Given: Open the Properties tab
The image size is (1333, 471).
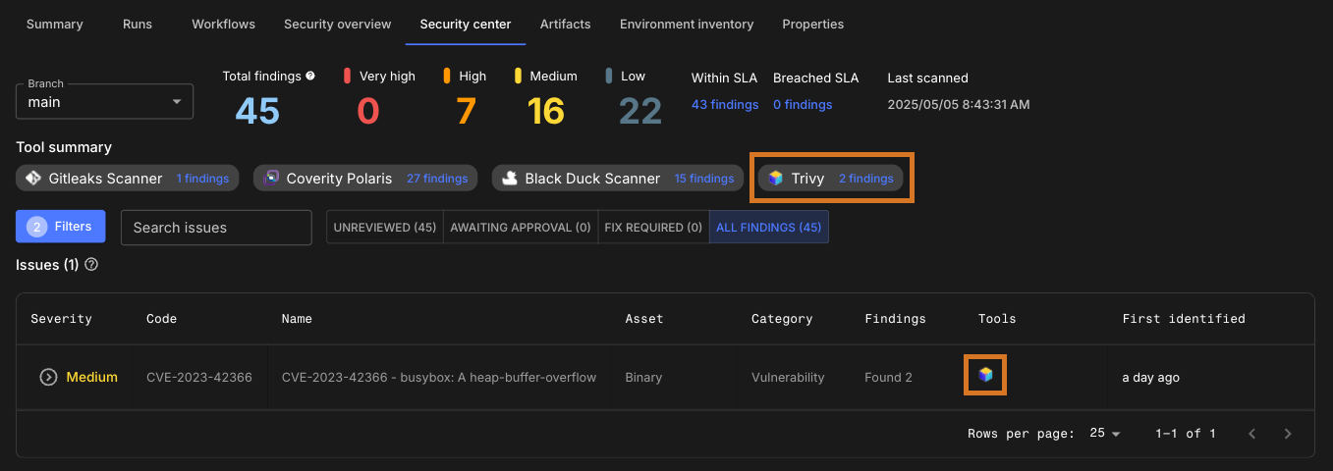Looking at the screenshot, I should point(813,24).
